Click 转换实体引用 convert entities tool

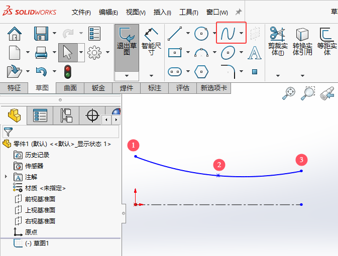point(302,41)
